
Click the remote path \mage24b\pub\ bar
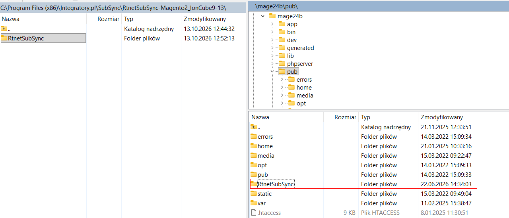[379, 6]
